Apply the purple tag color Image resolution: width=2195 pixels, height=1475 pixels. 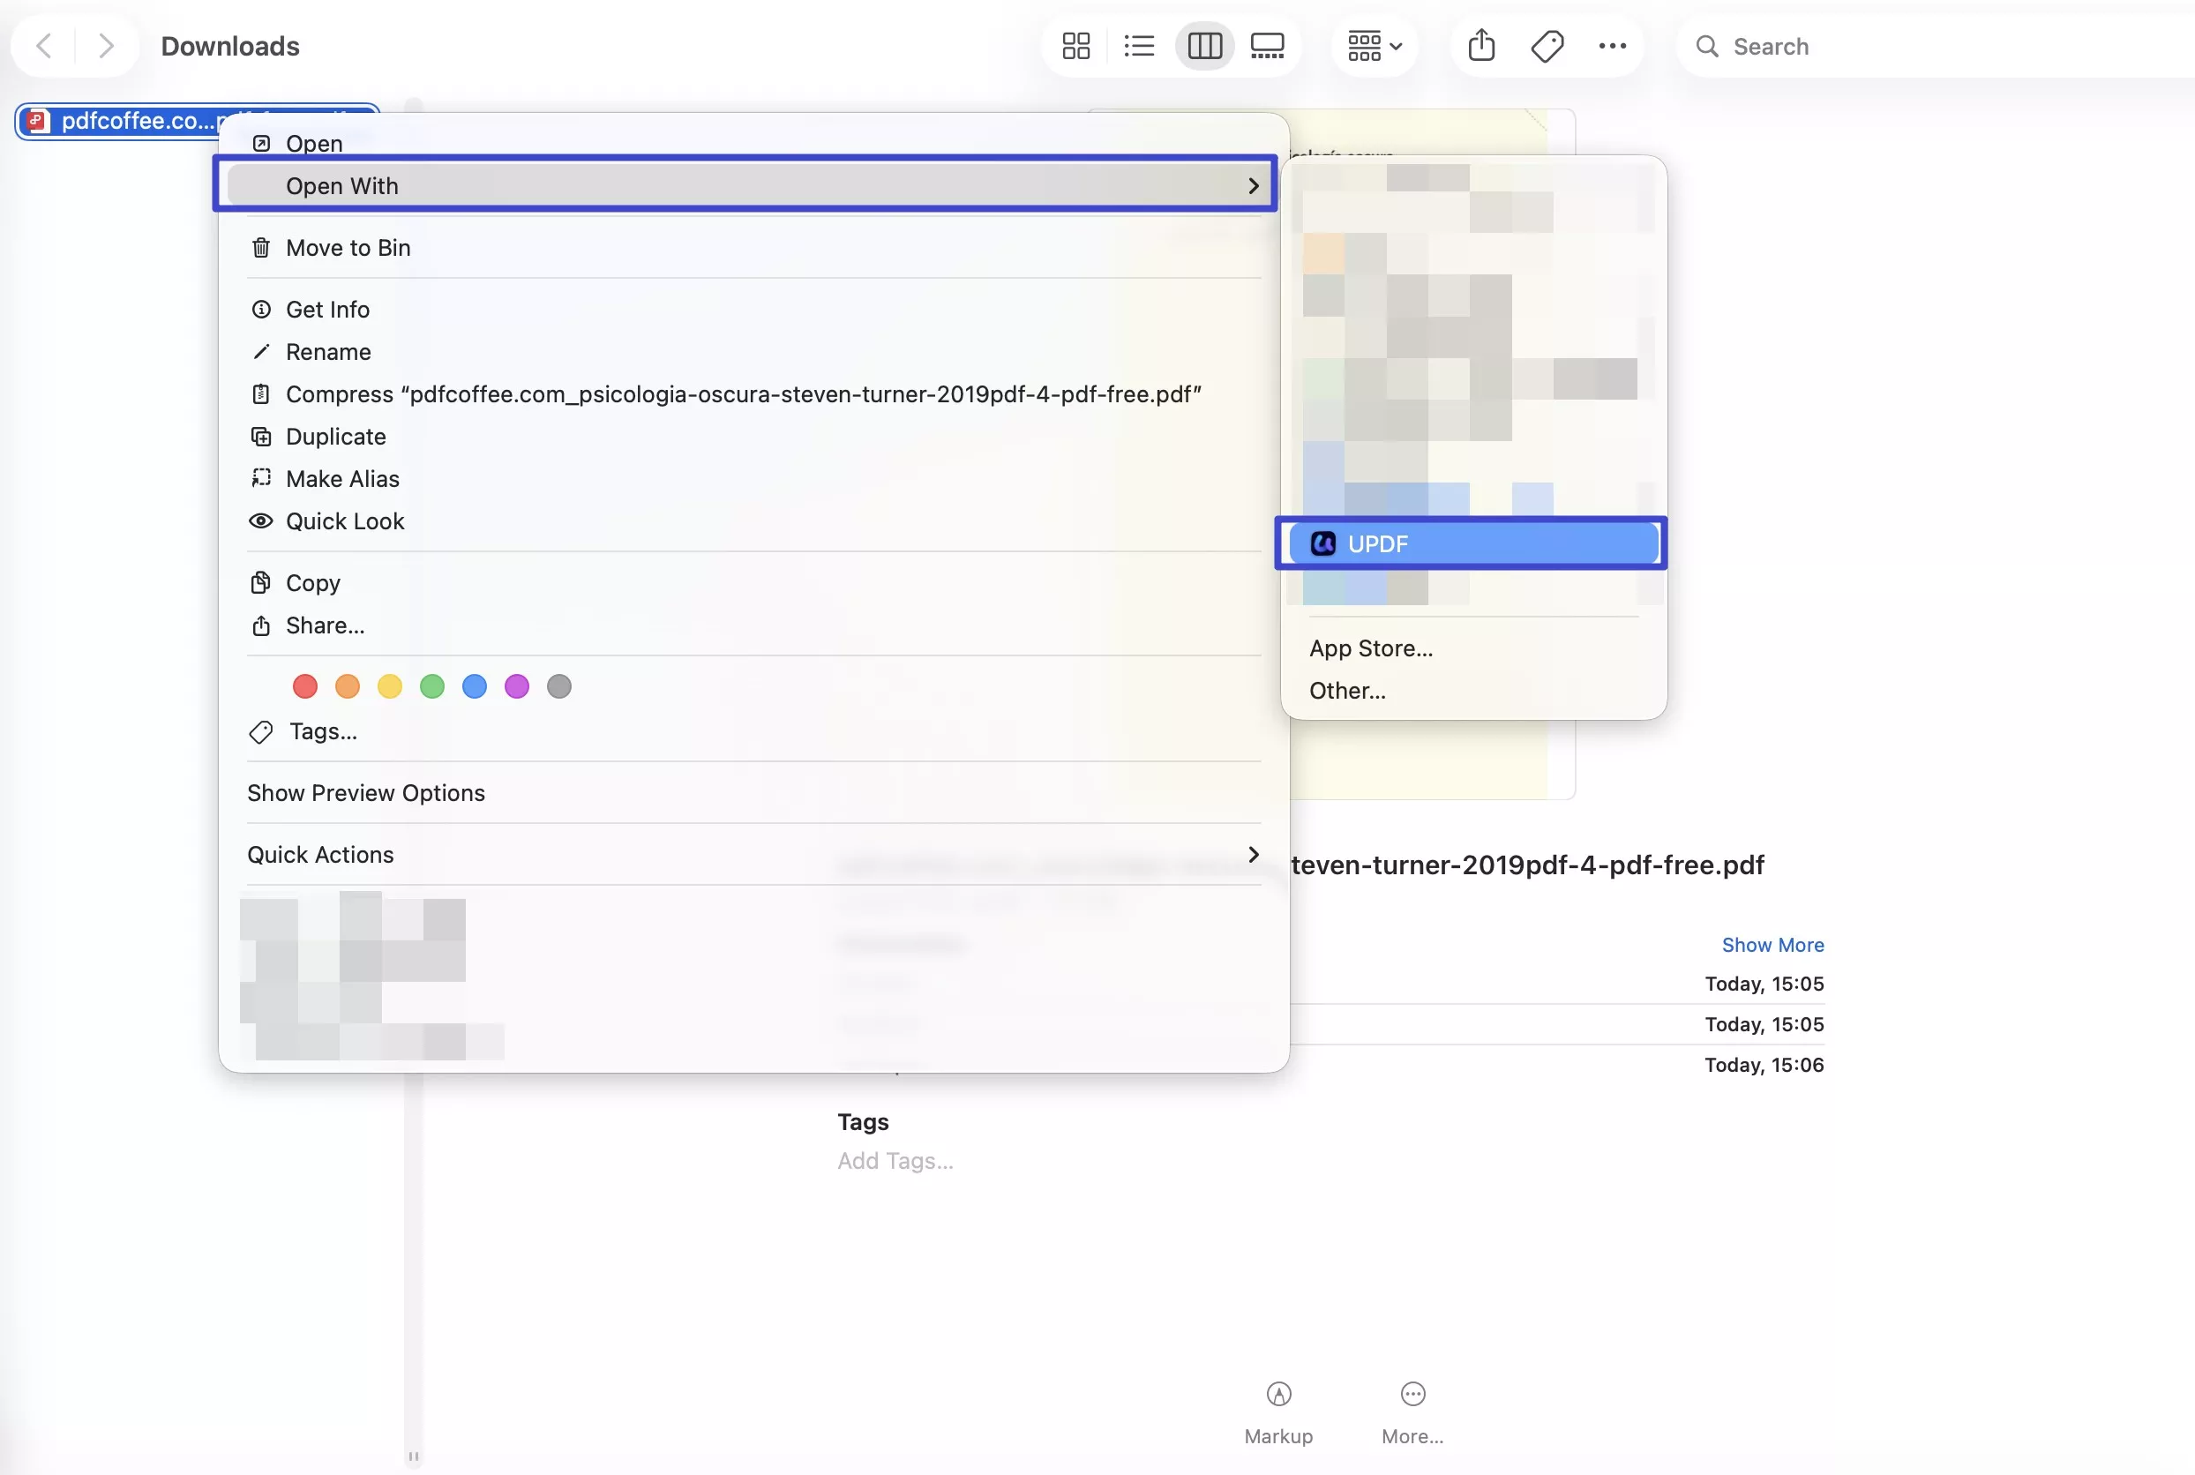[516, 686]
